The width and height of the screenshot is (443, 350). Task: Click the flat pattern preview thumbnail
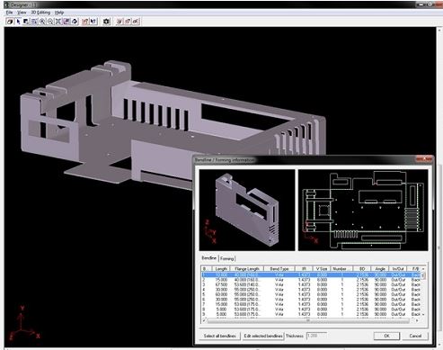coord(363,210)
